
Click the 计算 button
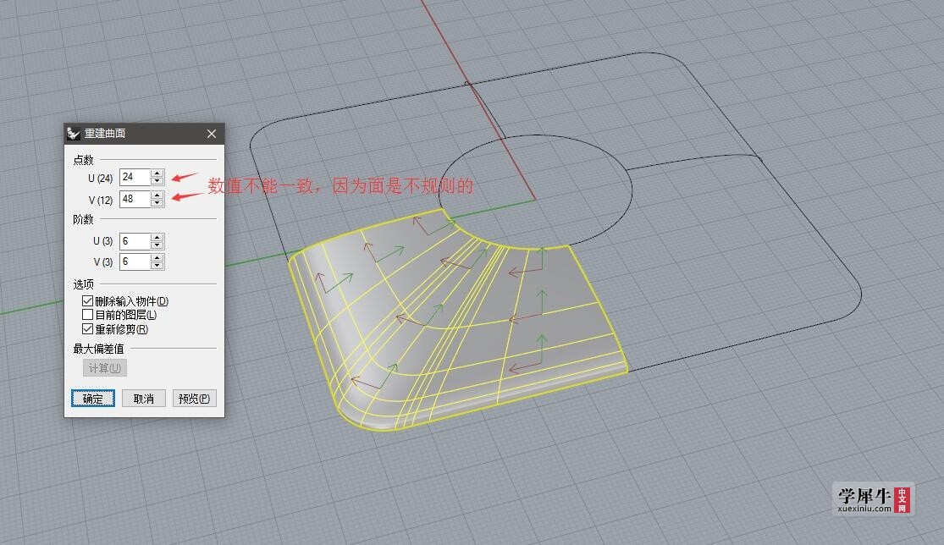[x=105, y=368]
